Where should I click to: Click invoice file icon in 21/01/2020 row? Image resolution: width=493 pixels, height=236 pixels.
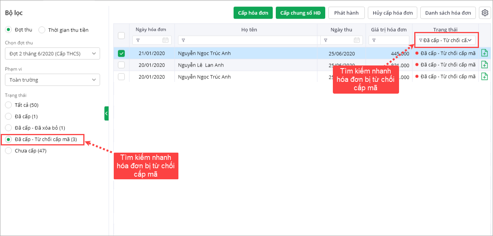[485, 53]
